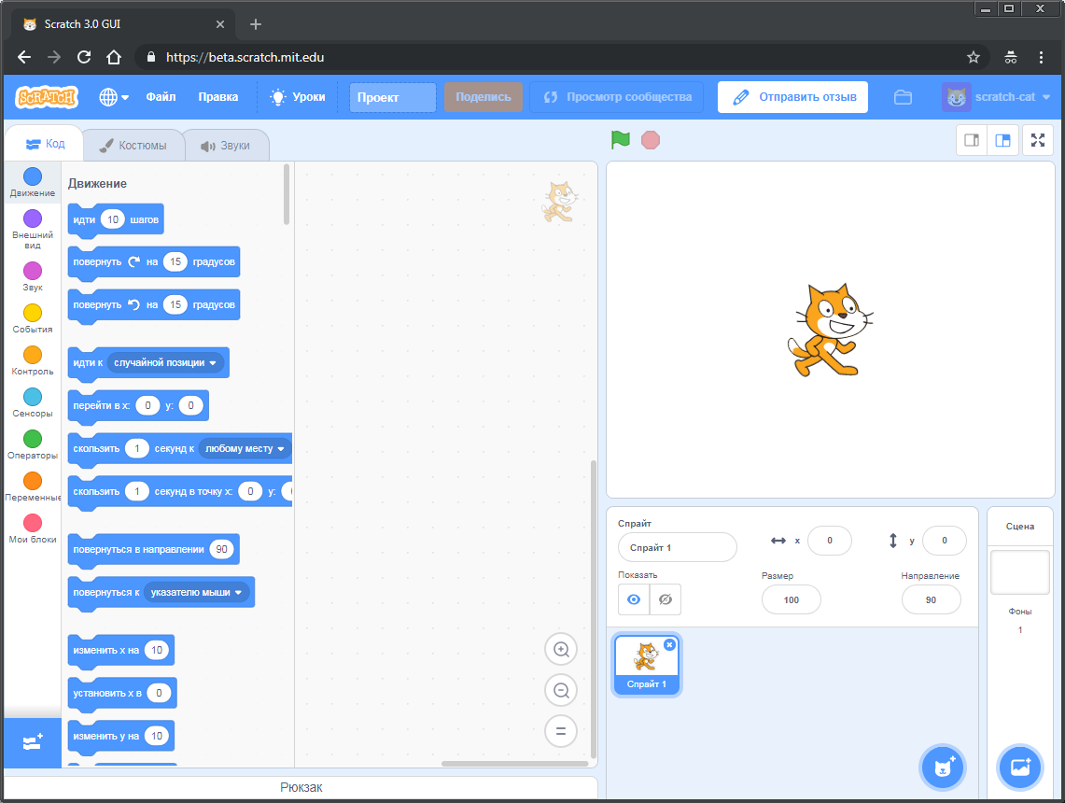The height and width of the screenshot is (803, 1065).
Task: Switch to small stage layout
Action: (x=972, y=140)
